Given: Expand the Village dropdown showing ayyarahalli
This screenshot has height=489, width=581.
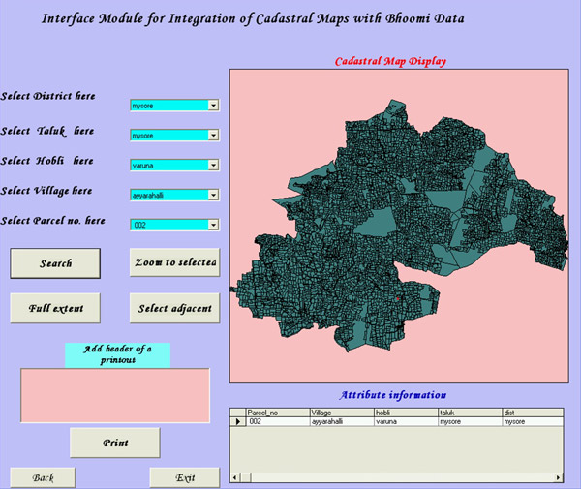Looking at the screenshot, I should tap(213, 195).
